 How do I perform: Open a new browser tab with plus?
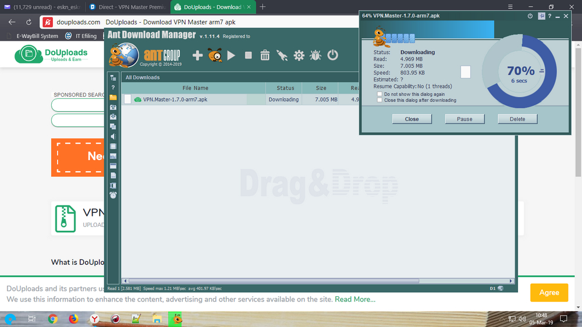(262, 7)
